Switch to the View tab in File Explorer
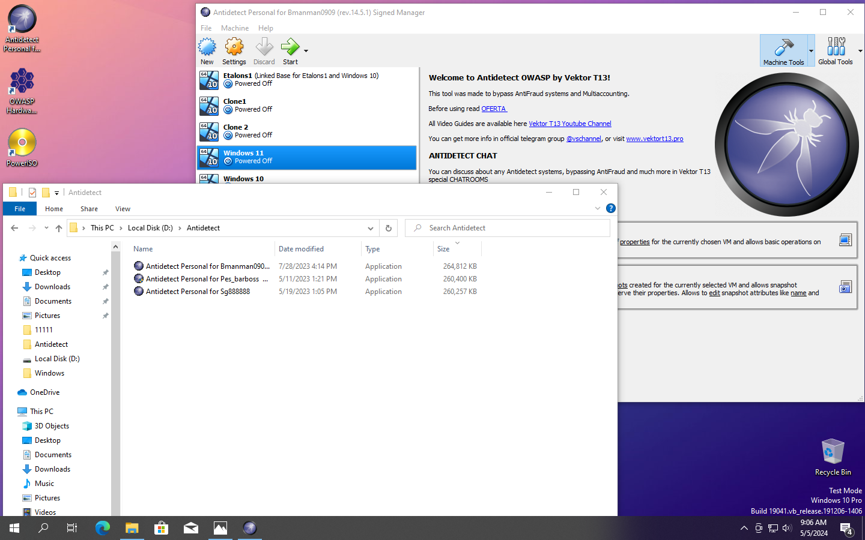Screen dimensions: 865x540 [123, 209]
